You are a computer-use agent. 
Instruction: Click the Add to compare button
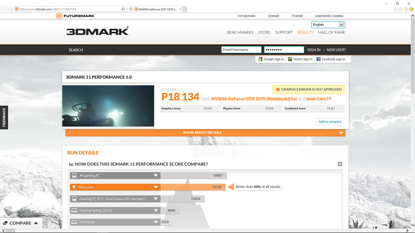[330, 122]
